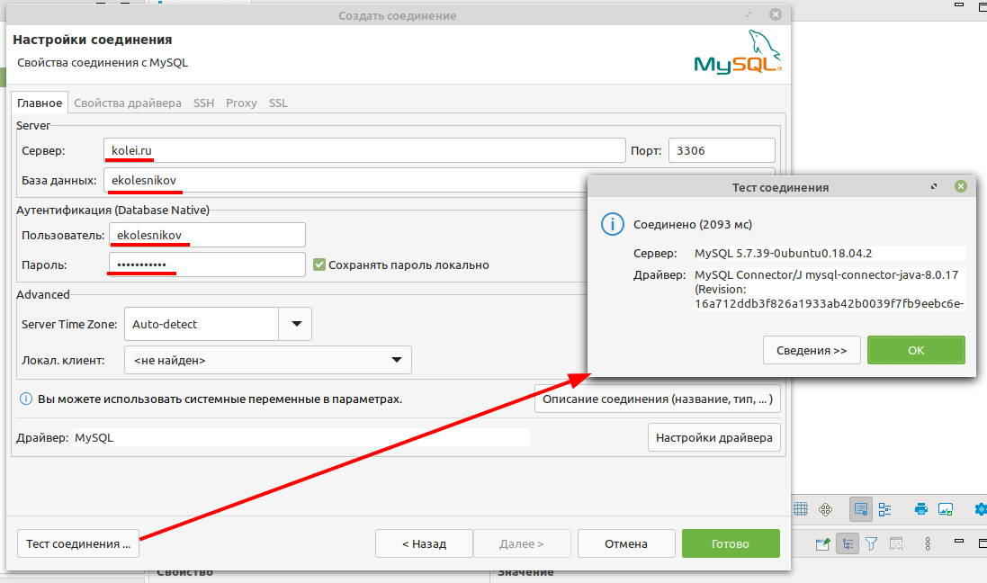
Task: Confirm the test dialog with OK
Action: click(x=916, y=351)
